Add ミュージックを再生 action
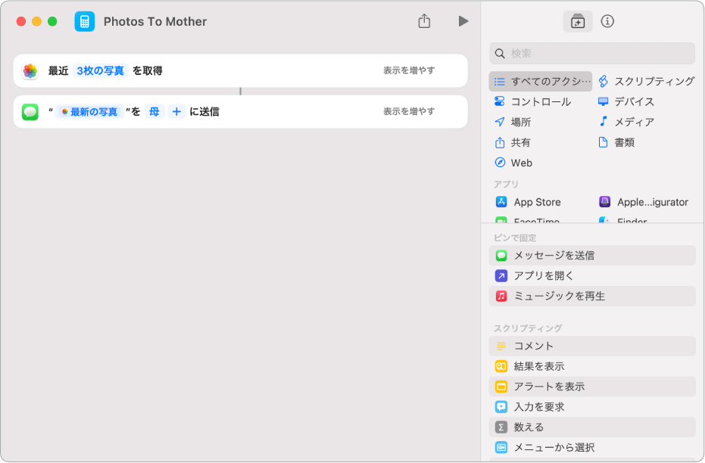 tap(592, 296)
